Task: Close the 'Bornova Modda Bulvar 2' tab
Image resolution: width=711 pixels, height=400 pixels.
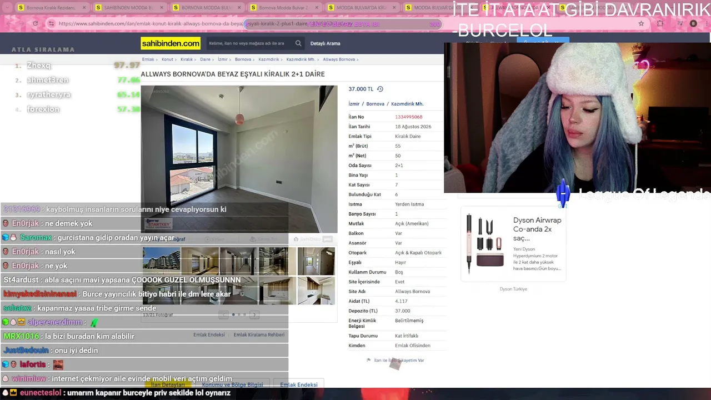Action: tap(317, 8)
